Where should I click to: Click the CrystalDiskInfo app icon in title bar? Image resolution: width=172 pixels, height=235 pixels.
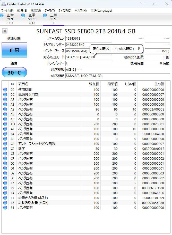(3, 4)
